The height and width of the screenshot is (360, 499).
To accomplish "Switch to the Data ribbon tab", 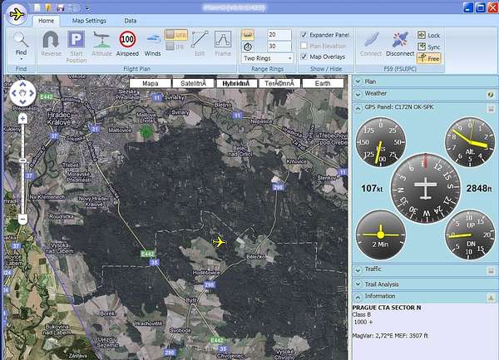I will 131,21.
